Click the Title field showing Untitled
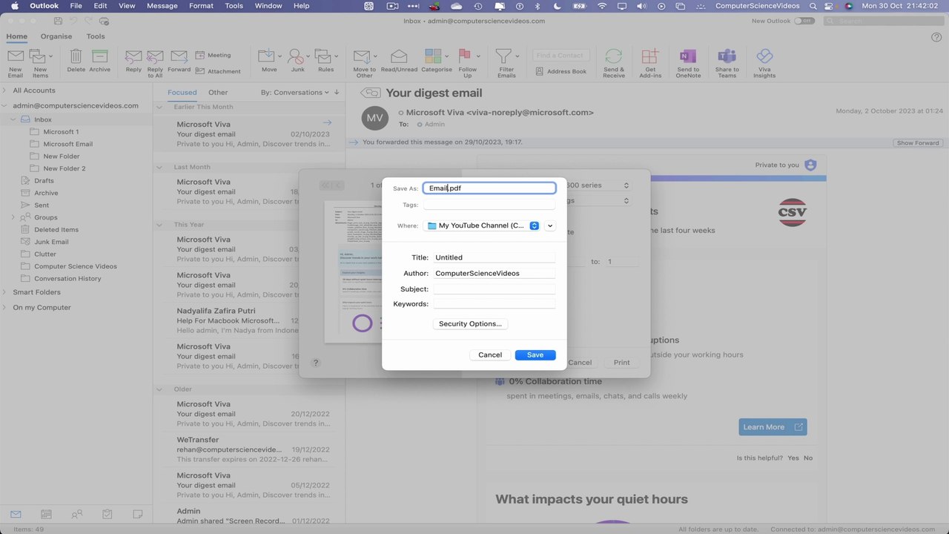This screenshot has height=534, width=949. pos(495,257)
